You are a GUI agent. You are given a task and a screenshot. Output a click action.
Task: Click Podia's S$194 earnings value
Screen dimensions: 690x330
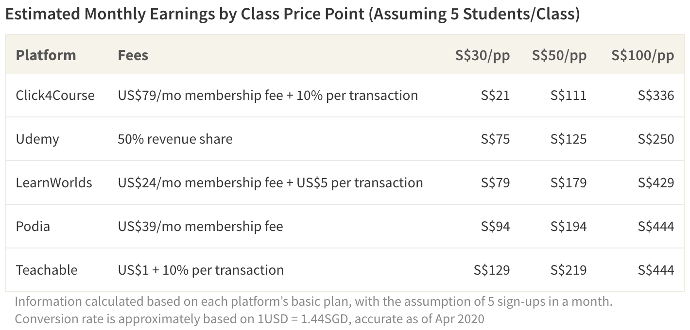(568, 226)
